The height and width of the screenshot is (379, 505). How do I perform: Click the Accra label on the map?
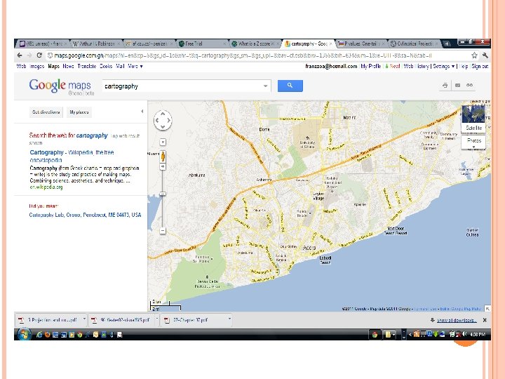point(309,248)
